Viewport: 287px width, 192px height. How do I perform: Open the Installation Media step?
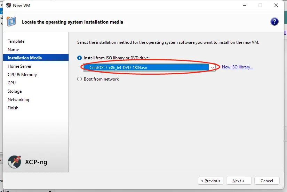point(36,58)
